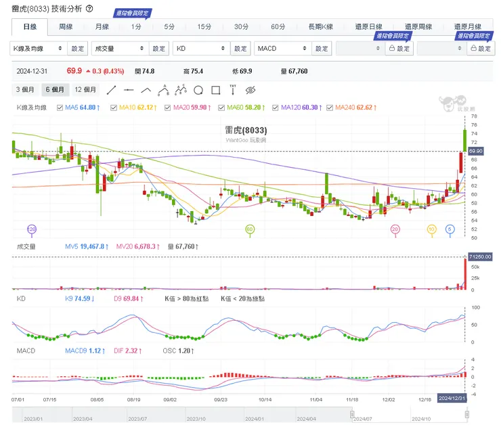Click the 69.90 price tag on axis

coord(476,151)
